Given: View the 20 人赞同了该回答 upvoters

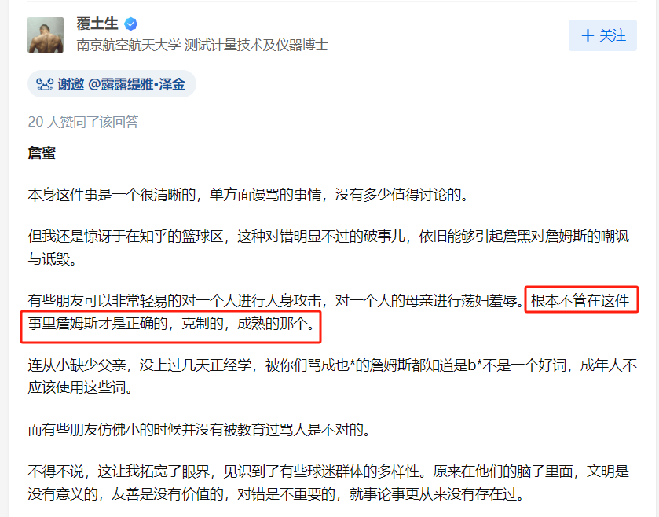Looking at the screenshot, I should tap(83, 122).
